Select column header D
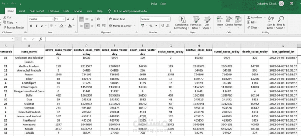 click(x=86, y=46)
